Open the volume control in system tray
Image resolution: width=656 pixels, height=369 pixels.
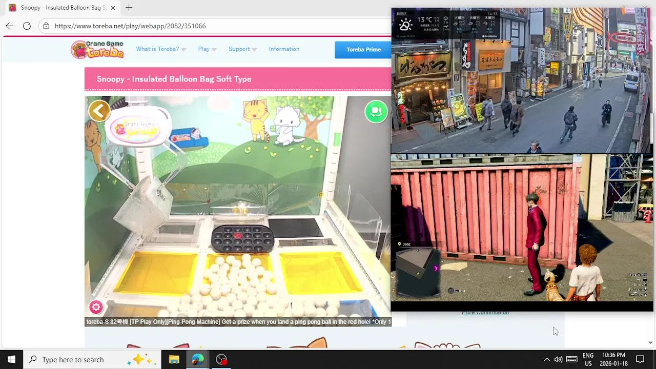click(558, 359)
